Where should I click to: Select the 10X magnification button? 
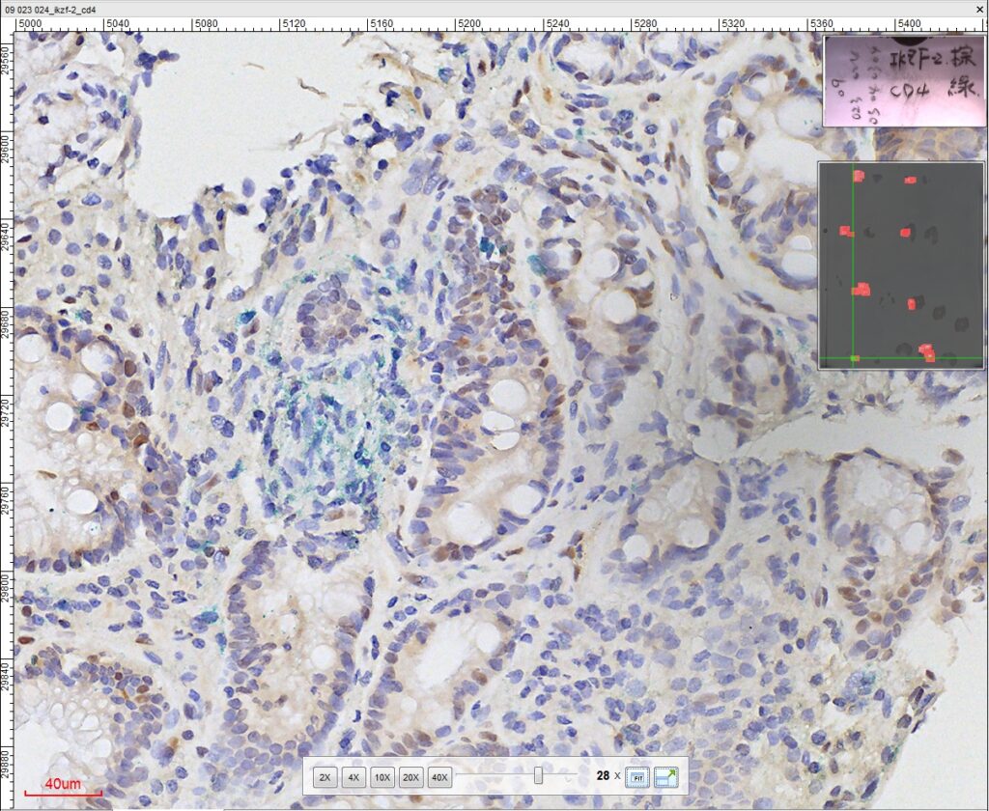(382, 777)
